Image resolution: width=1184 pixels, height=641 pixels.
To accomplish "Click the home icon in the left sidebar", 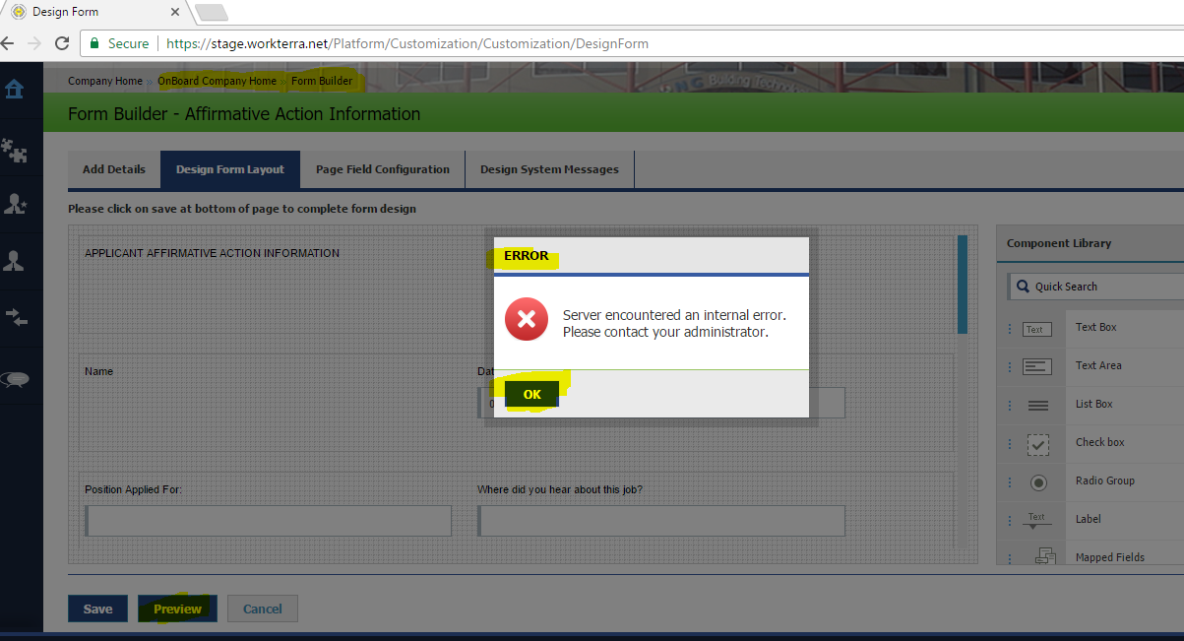I will click(15, 90).
